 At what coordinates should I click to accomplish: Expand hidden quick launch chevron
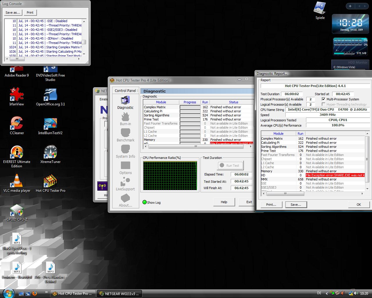[x=46, y=292]
